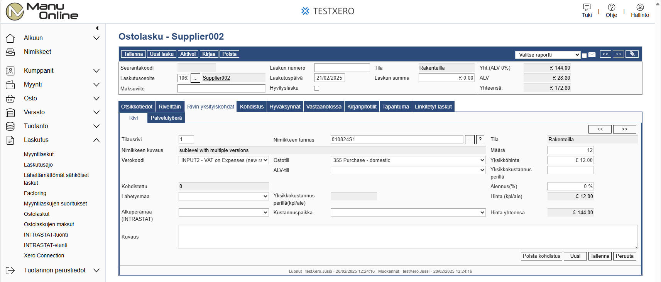Open the Hallinto user account icon
661x282 pixels.
coord(640,7)
